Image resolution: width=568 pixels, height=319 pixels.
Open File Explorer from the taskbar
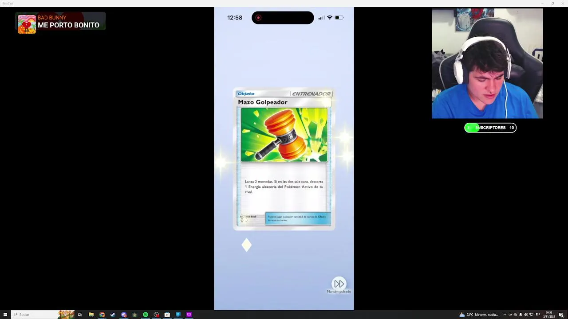(91, 315)
